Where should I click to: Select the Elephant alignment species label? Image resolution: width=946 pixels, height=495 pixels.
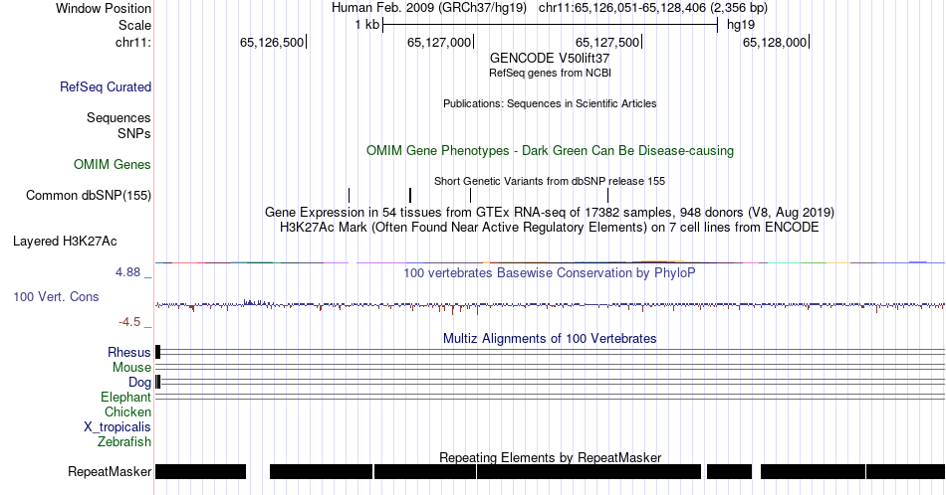point(126,398)
